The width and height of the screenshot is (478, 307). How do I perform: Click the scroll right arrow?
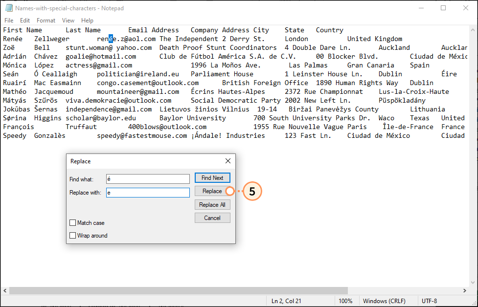click(x=465, y=290)
